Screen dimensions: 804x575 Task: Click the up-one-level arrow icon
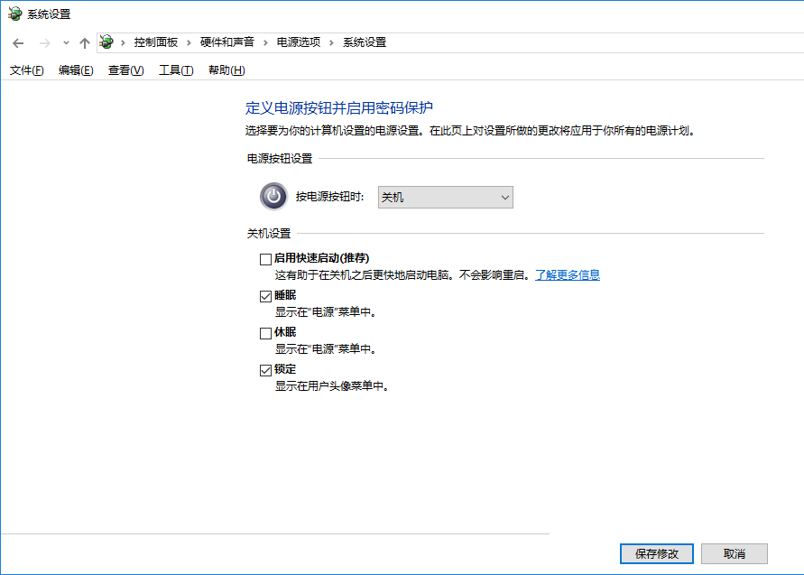pyautogui.click(x=84, y=42)
